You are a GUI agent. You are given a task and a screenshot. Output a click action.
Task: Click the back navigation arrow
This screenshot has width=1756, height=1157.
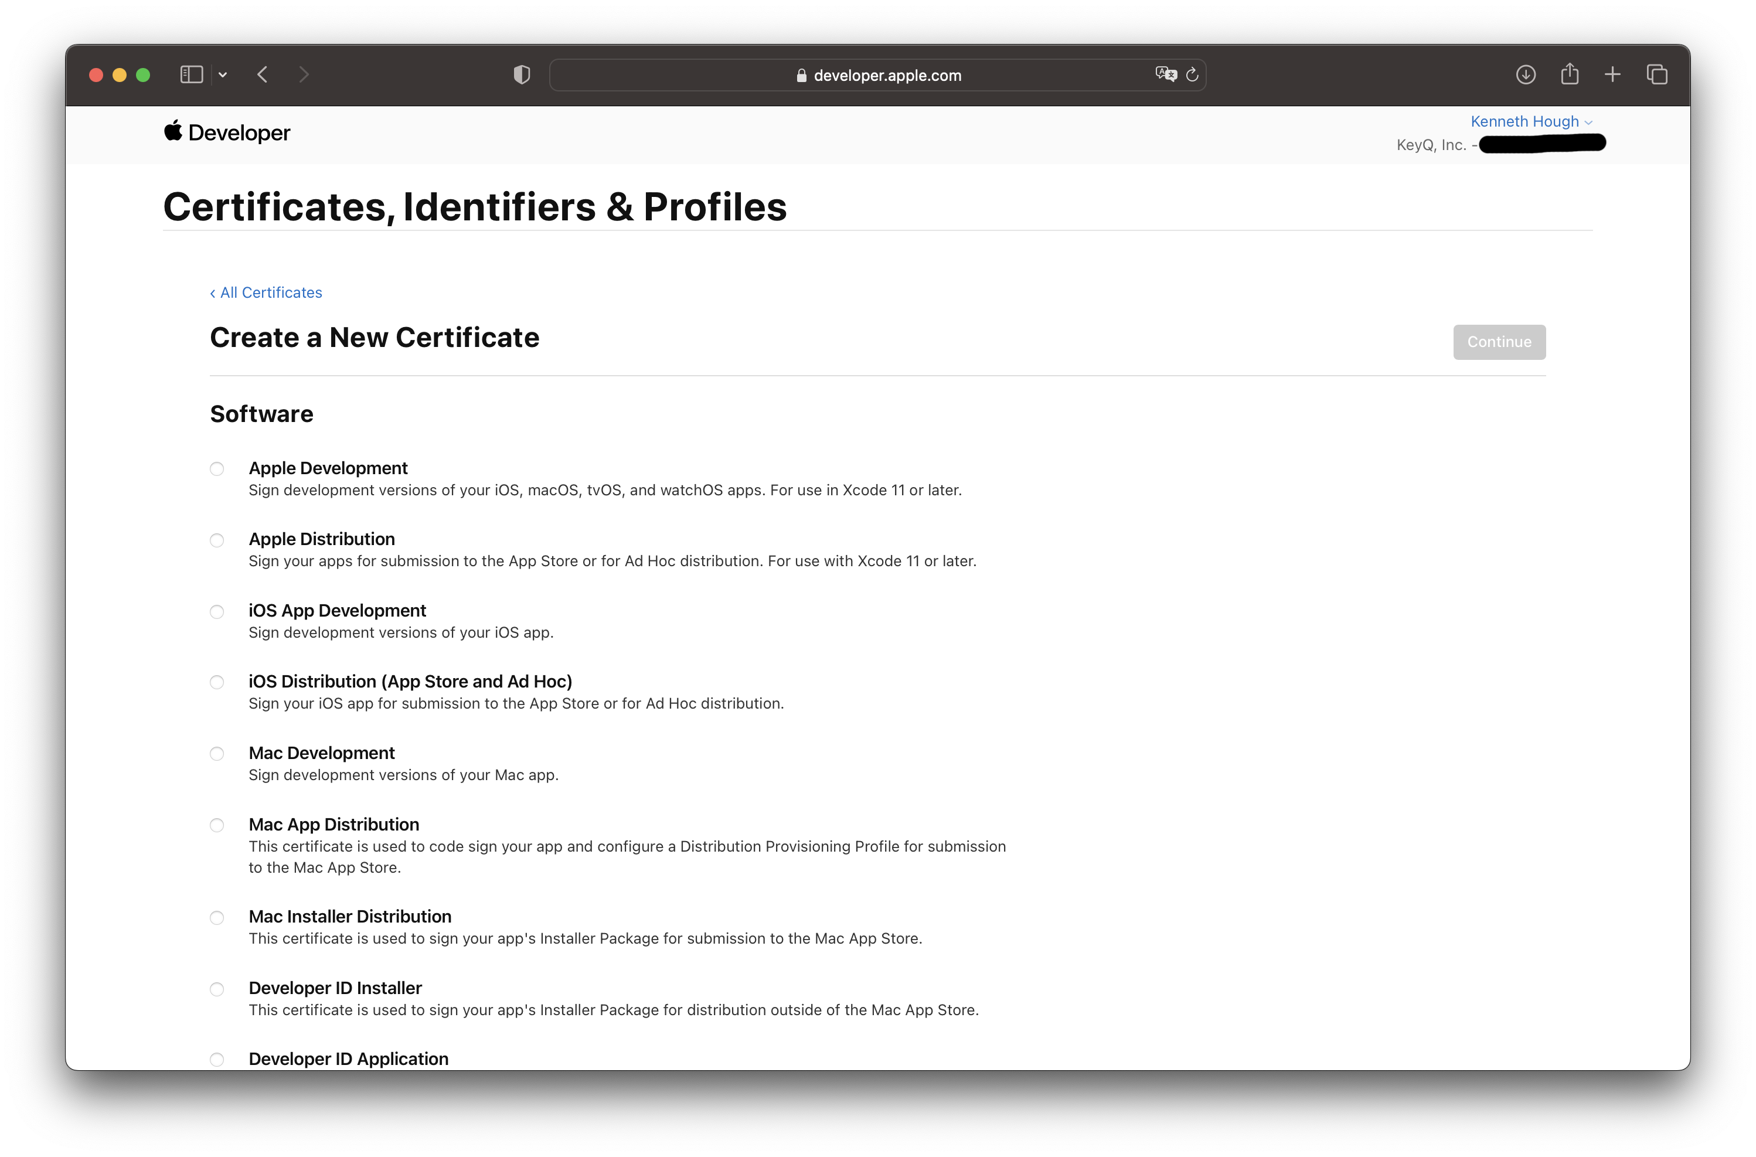click(262, 74)
